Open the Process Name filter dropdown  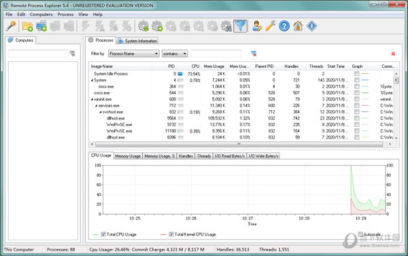(x=134, y=54)
